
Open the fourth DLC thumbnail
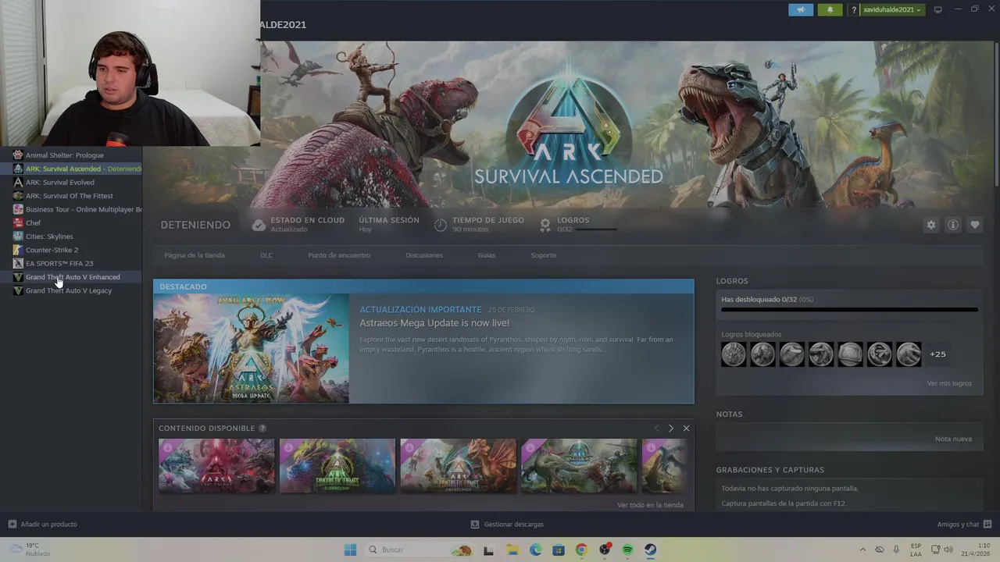coord(579,465)
